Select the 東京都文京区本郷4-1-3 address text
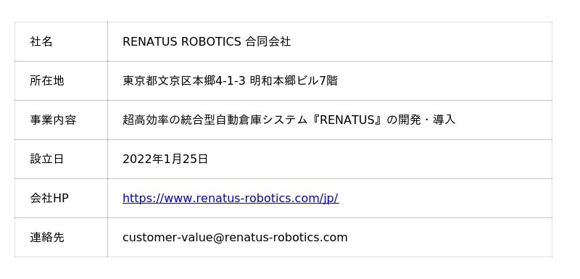 (184, 80)
